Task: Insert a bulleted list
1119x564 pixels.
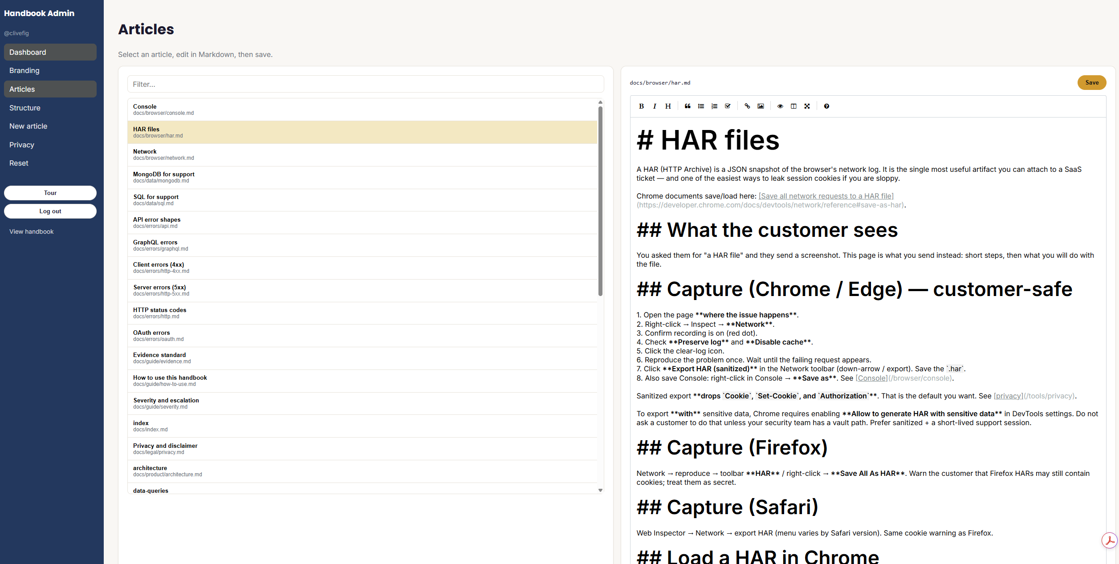Action: tap(701, 106)
